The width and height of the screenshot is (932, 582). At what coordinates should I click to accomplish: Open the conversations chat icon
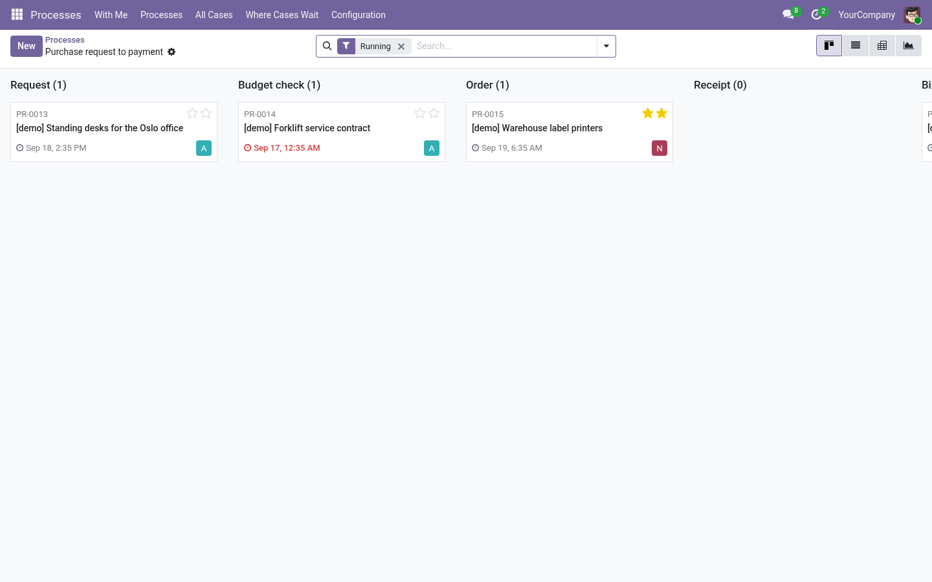click(x=788, y=14)
